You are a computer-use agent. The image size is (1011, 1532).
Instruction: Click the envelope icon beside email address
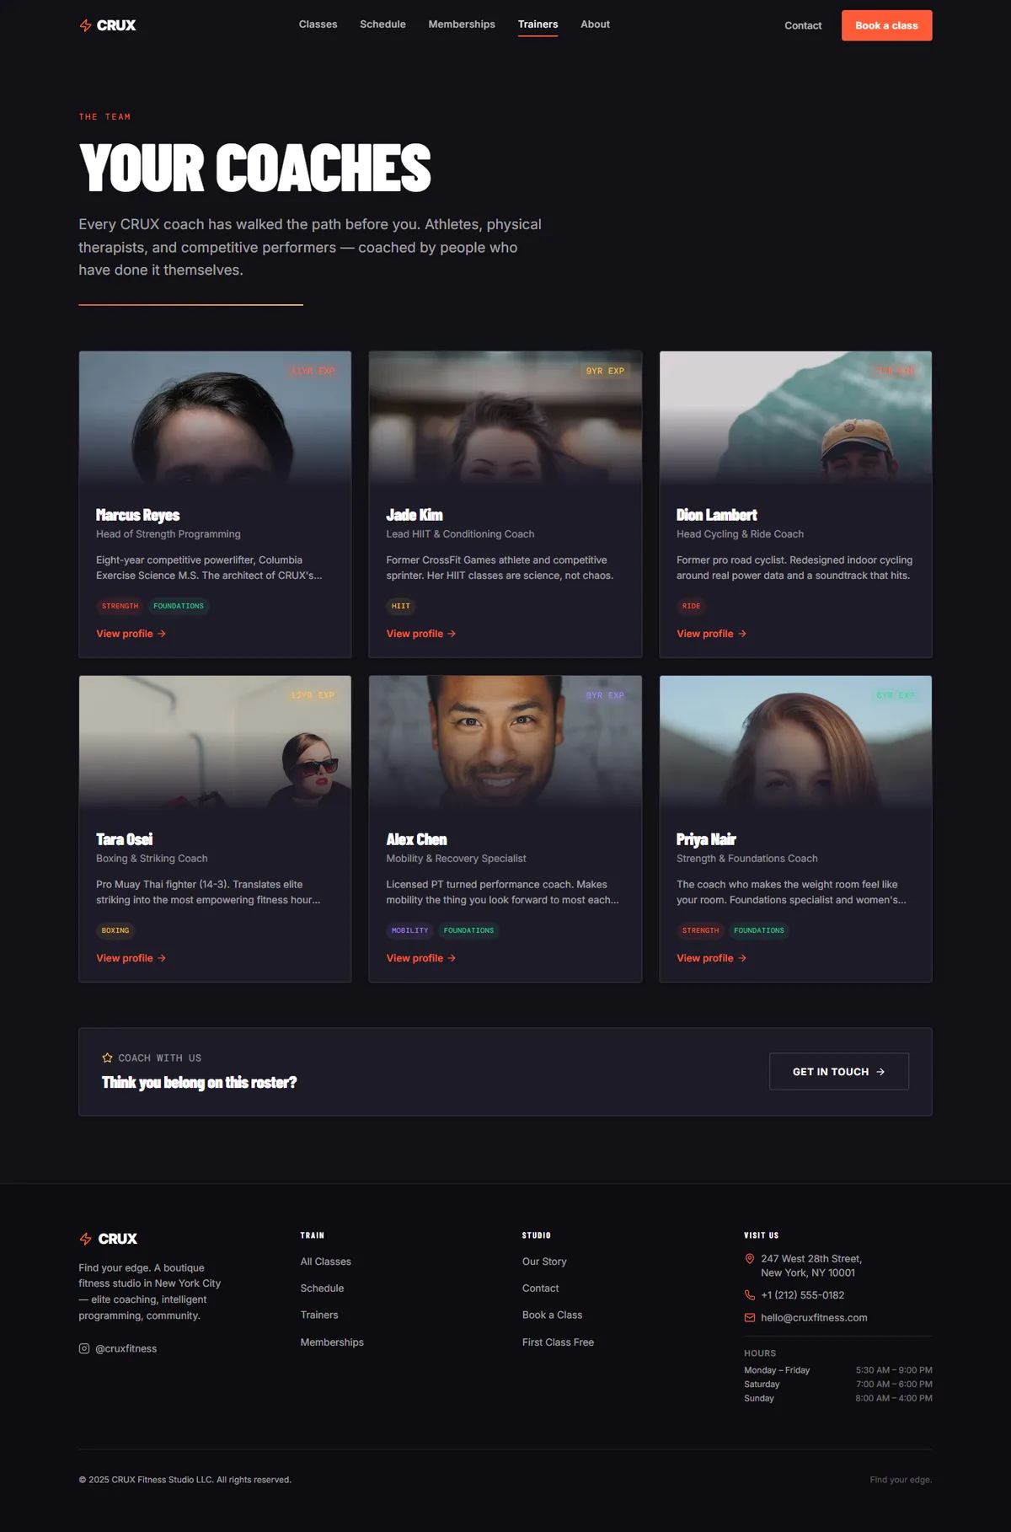coord(750,1318)
